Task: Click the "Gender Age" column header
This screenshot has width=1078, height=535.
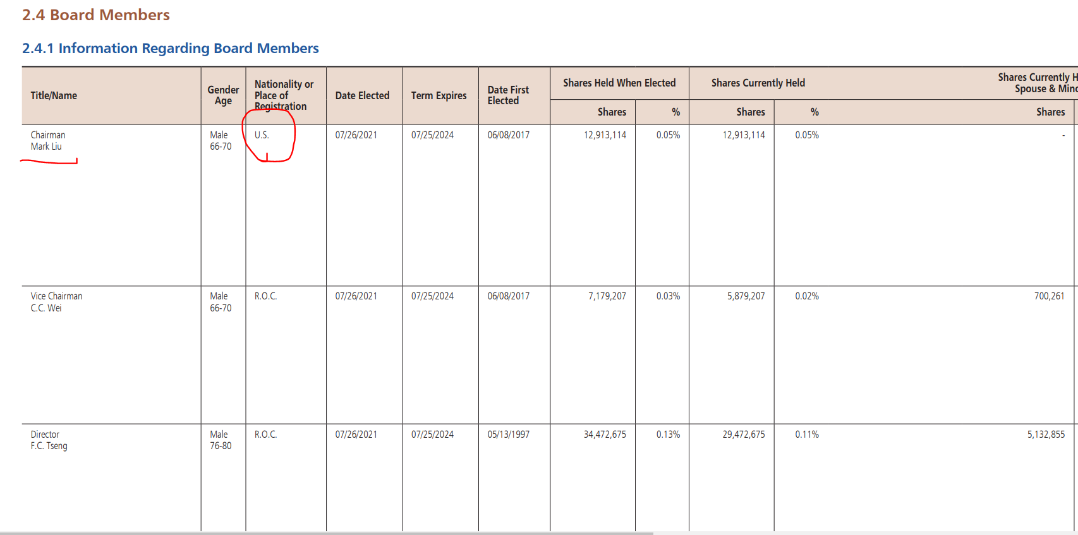Action: coord(223,95)
